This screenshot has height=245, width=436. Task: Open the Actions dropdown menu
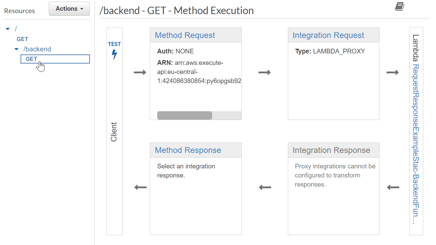click(x=69, y=9)
